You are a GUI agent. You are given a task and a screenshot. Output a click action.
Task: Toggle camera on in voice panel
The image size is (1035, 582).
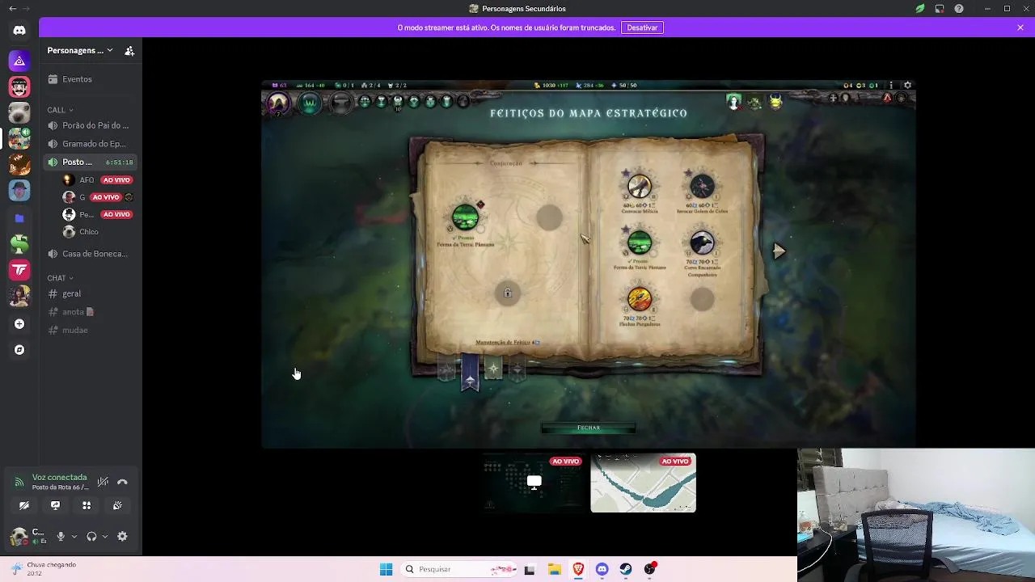[24, 505]
